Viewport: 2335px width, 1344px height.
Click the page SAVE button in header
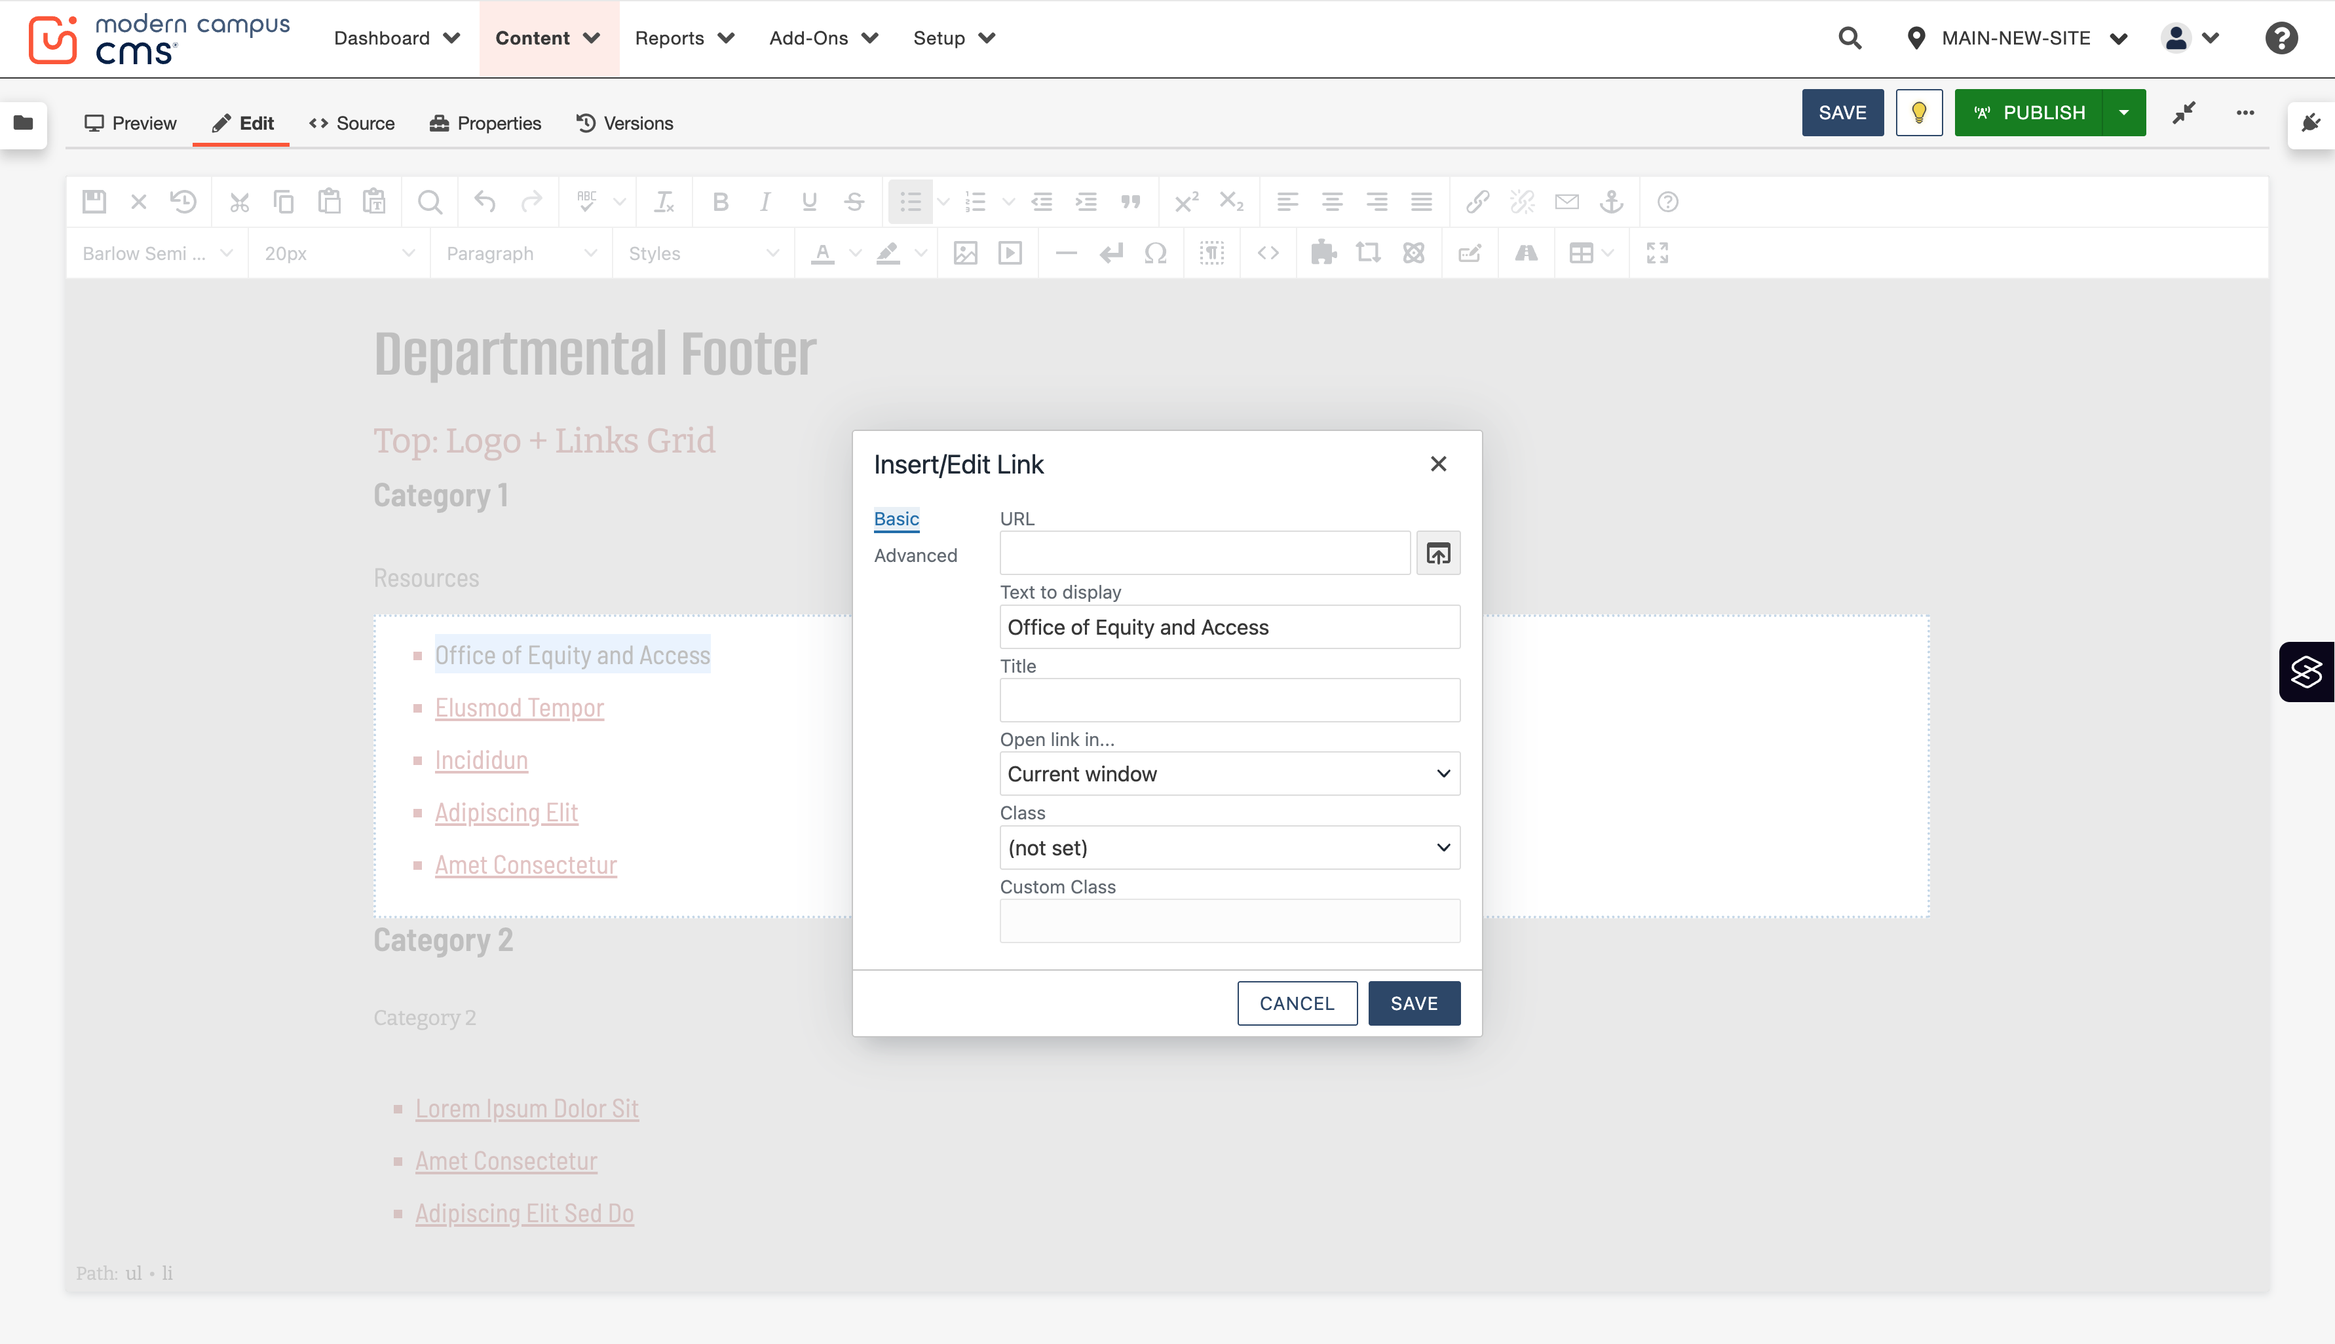pos(1842,113)
